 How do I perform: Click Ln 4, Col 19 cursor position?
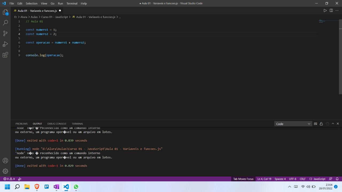[264, 179]
